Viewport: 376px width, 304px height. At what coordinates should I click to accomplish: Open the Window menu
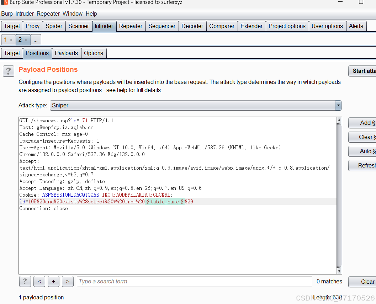pyautogui.click(x=73, y=14)
